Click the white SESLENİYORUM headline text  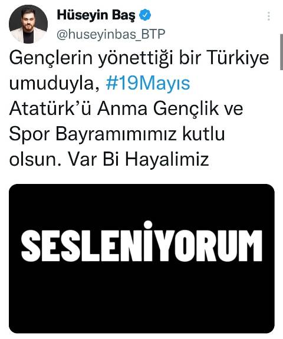point(141,242)
